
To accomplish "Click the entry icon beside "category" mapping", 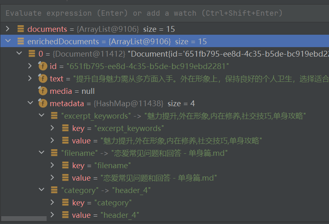I will pyautogui.click(x=54, y=190).
